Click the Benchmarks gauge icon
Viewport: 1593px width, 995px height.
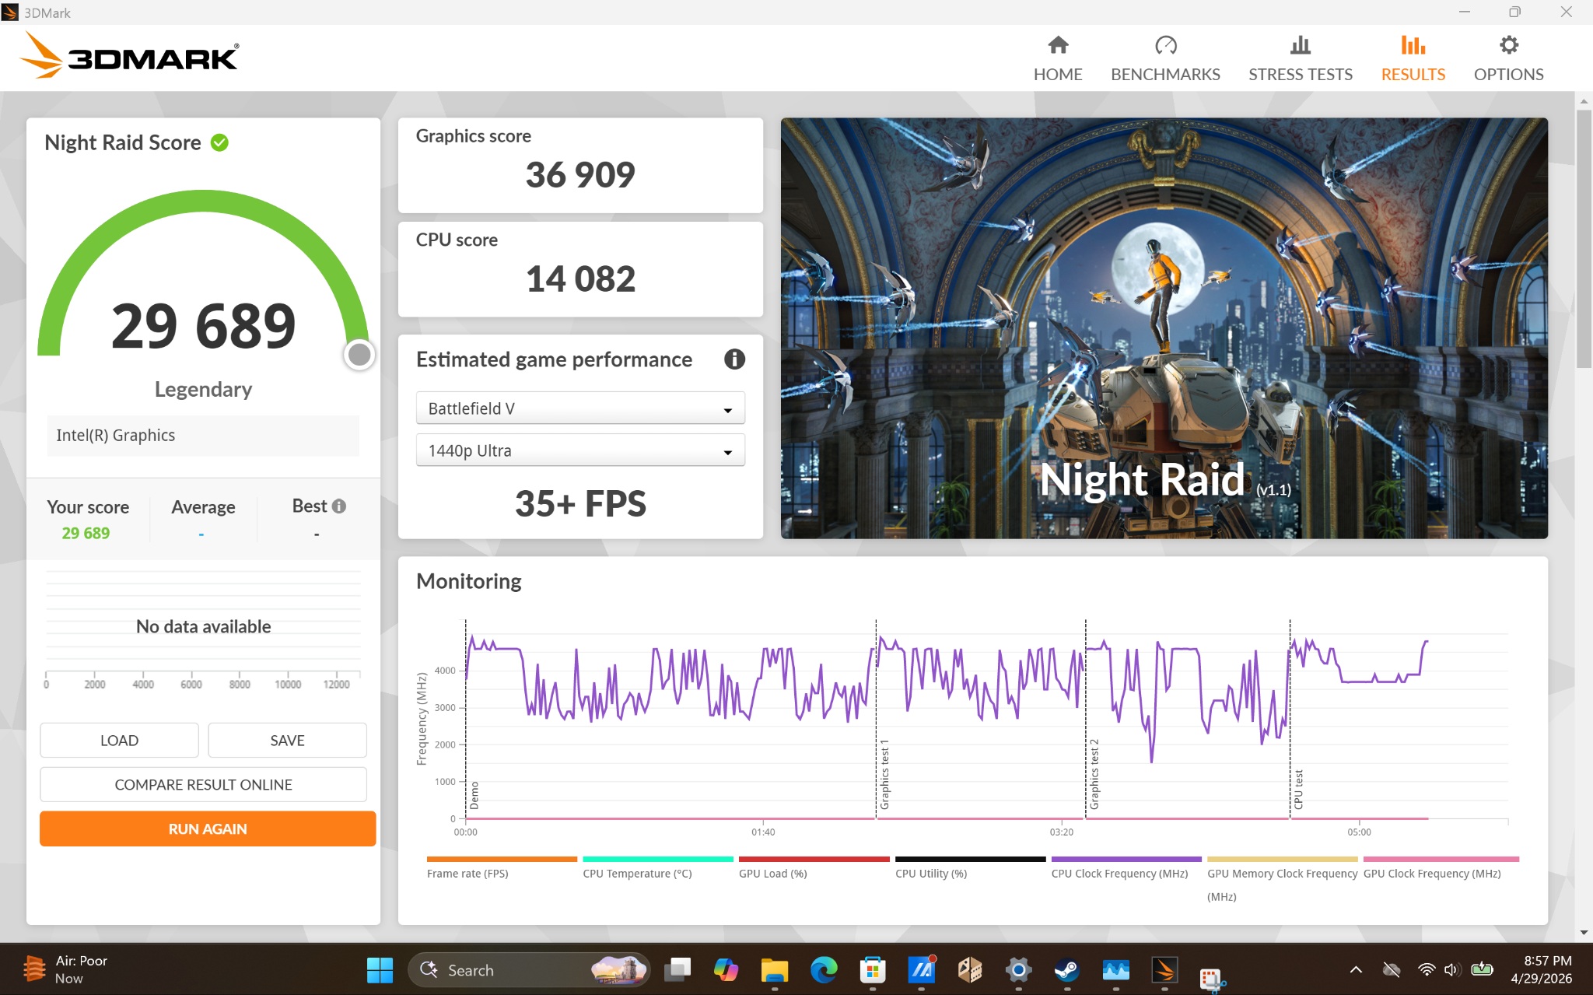click(1165, 45)
